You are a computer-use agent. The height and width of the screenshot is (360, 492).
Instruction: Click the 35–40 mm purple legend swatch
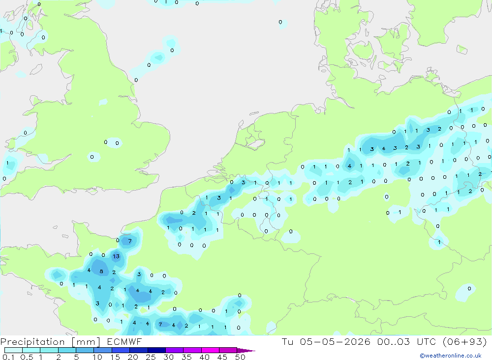click(x=192, y=350)
